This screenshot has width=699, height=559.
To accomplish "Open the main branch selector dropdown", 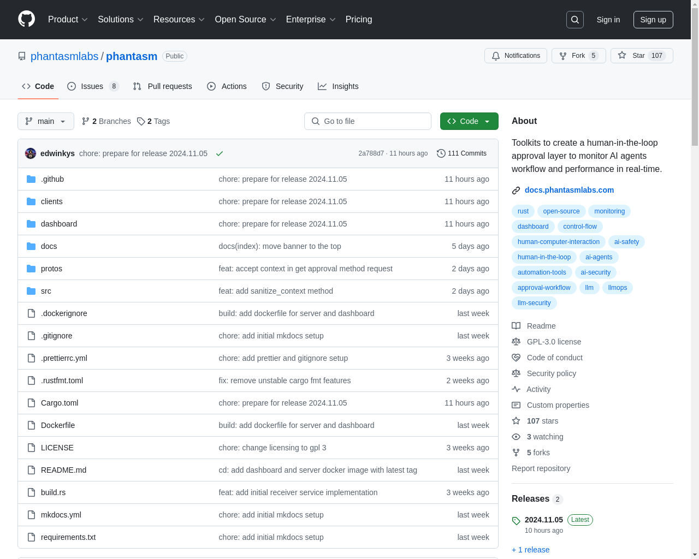I will [46, 121].
